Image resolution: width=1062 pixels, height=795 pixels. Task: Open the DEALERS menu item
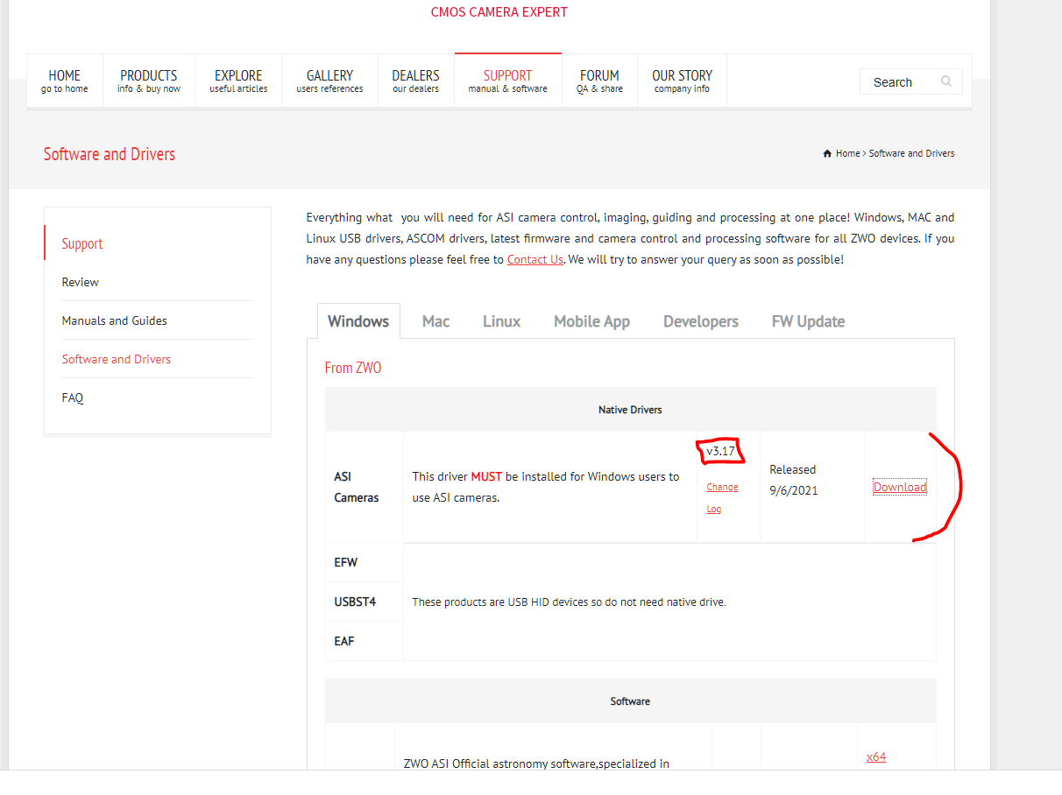(415, 81)
